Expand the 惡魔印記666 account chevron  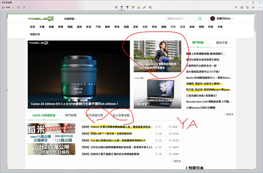[233, 19]
